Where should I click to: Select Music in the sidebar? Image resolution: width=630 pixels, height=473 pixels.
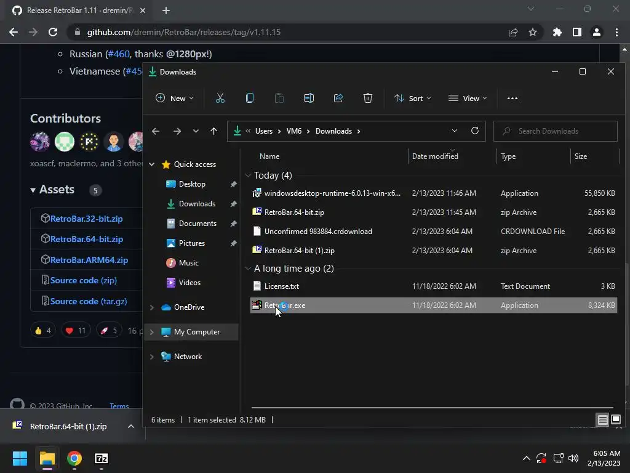188,262
